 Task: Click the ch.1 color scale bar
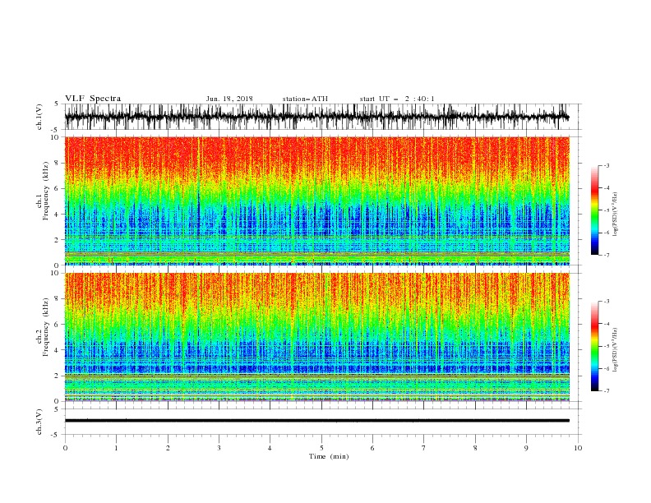594,210
